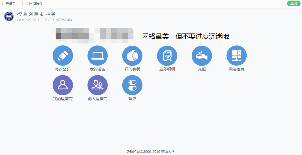Open the two-person Others' Carrier icon
Screen dimensions: 302x155
98,85
